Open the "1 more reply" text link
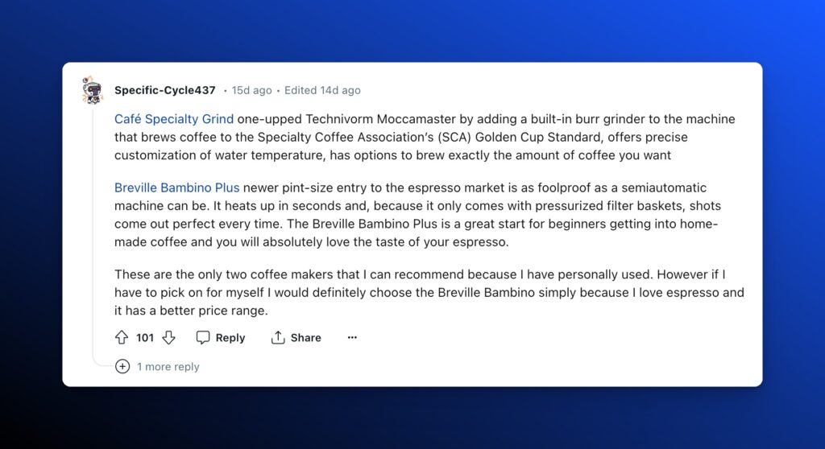Image resolution: width=825 pixels, height=449 pixels. coord(168,367)
